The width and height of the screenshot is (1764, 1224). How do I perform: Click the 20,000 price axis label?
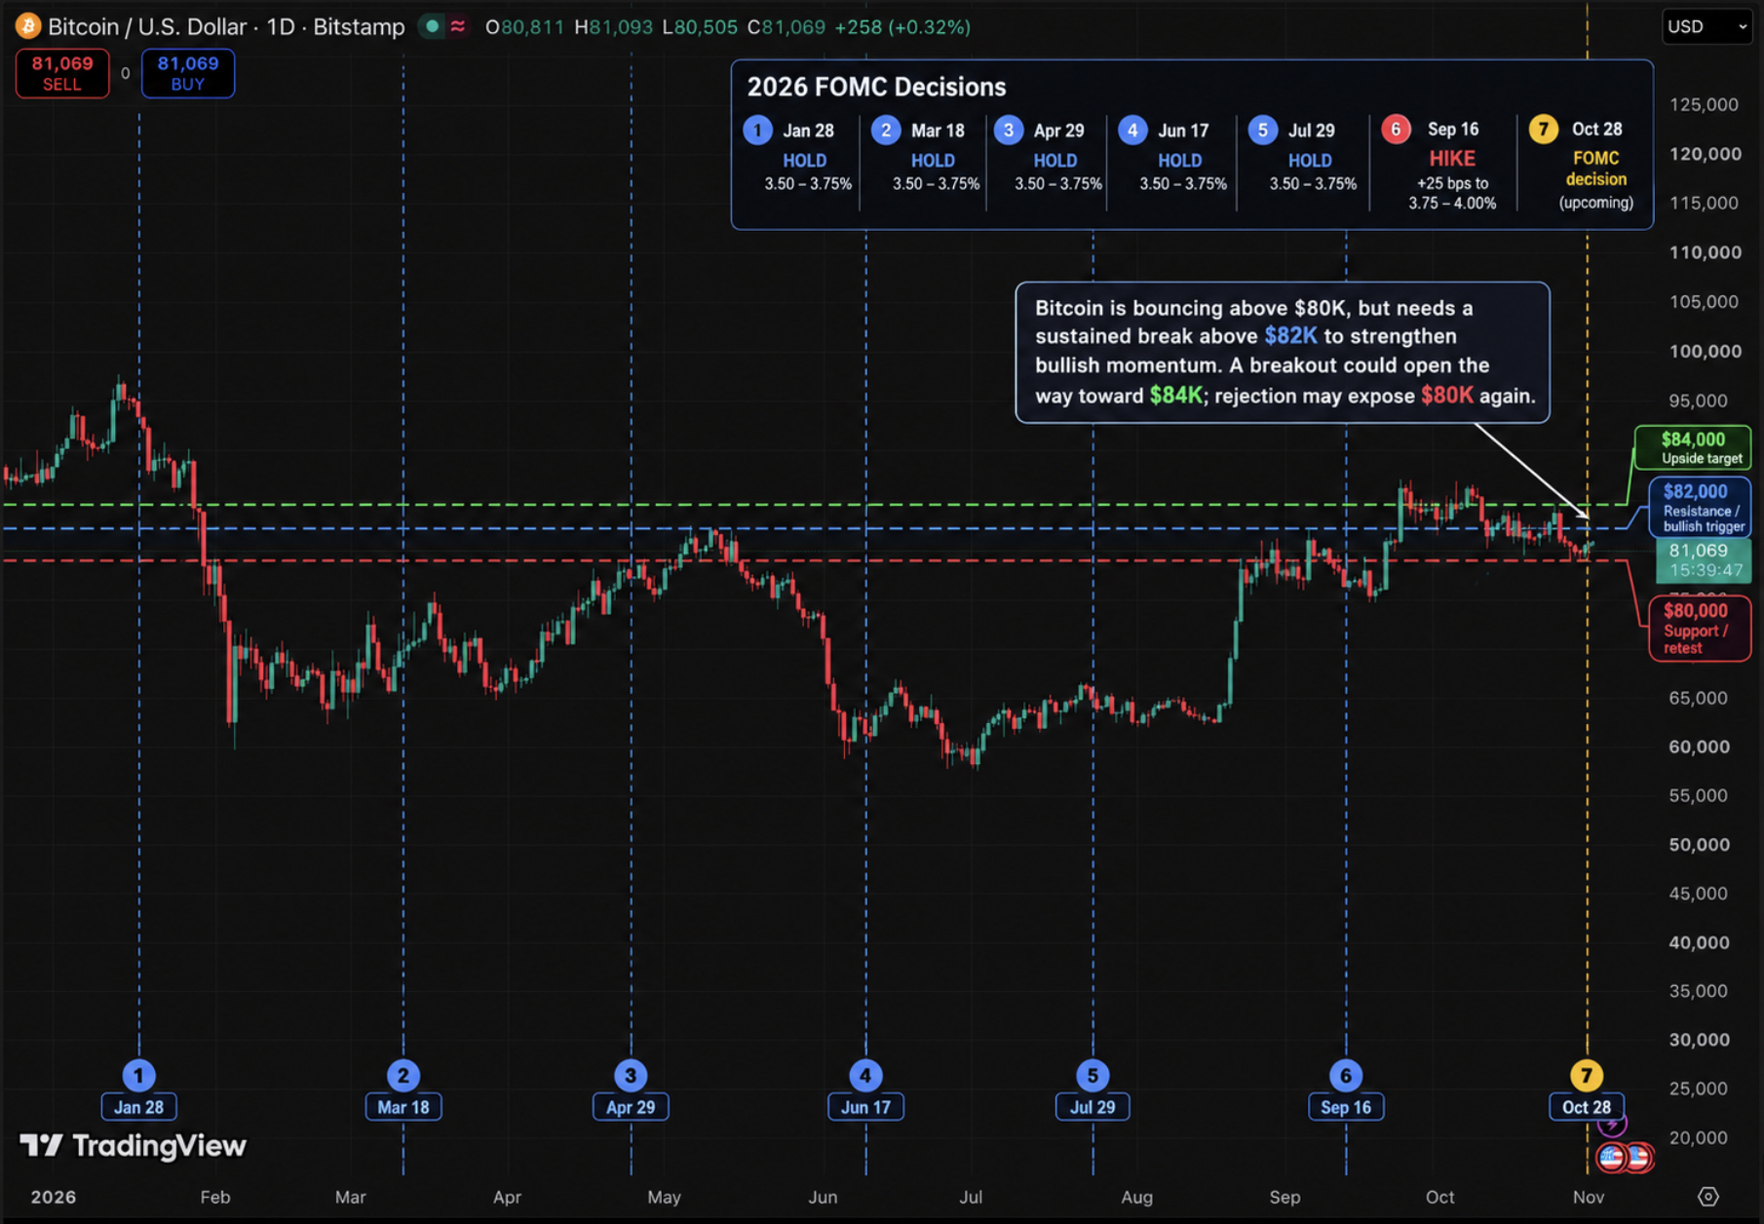tap(1699, 1137)
